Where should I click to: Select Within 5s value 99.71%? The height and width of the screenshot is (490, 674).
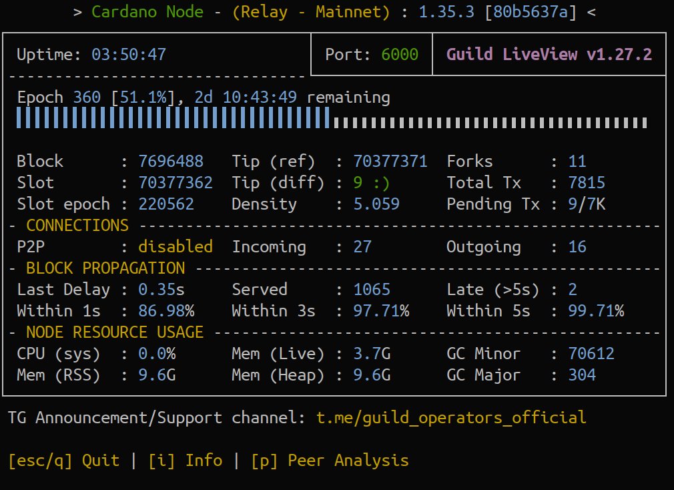596,311
